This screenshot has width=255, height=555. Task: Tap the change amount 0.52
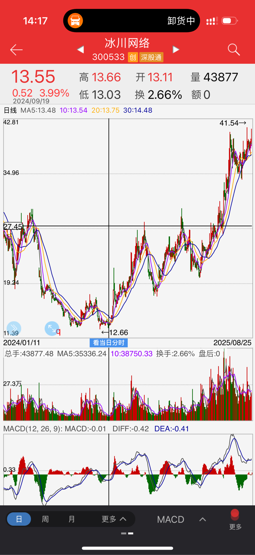pos(22,93)
